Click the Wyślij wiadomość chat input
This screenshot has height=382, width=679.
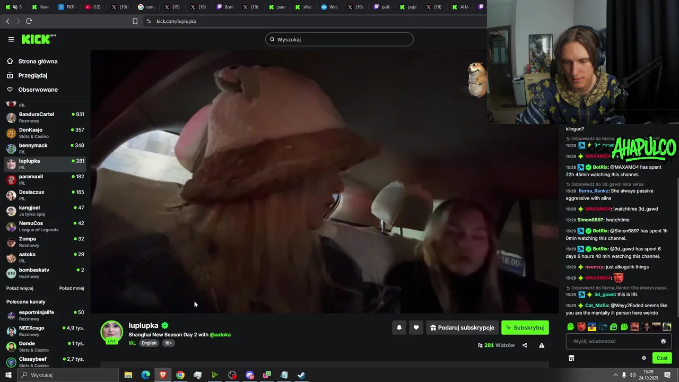(x=619, y=341)
